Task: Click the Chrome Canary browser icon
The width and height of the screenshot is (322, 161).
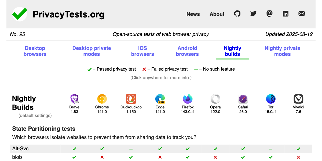Action: pos(102,99)
